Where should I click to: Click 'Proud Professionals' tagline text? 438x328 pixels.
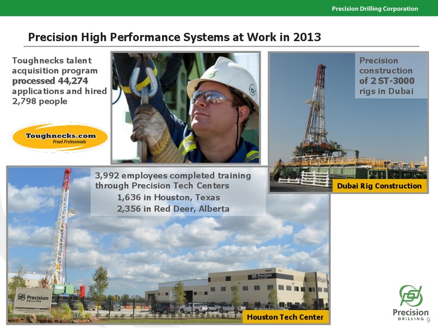(x=70, y=142)
